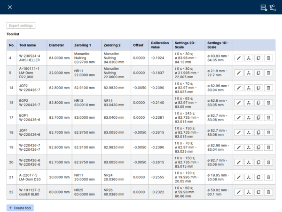Open calibration icon for tool 15 BOP2

249,103
